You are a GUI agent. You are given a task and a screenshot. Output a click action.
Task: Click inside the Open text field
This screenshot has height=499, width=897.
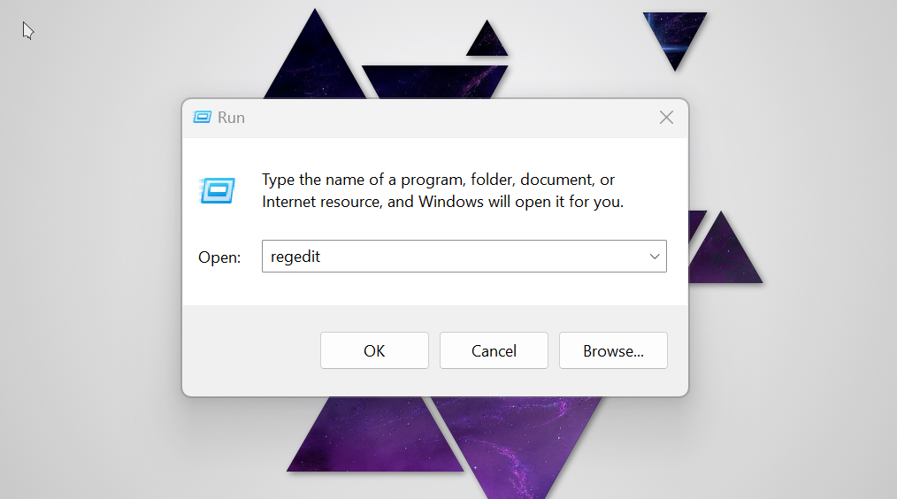455,257
